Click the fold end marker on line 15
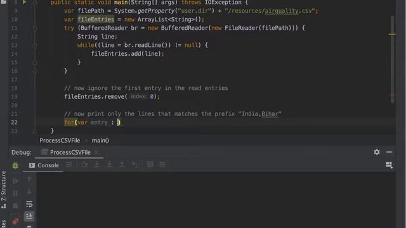This screenshot has height=228, width=406. (x=35, y=63)
